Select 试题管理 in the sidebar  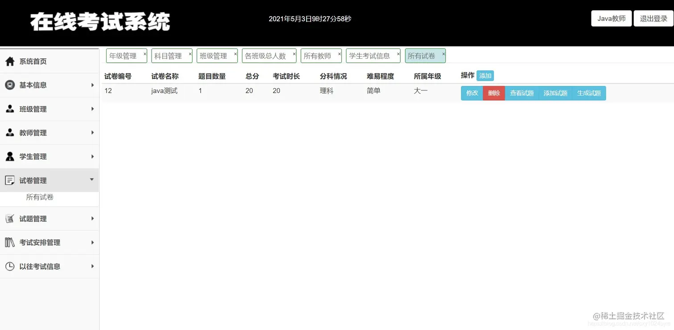49,219
